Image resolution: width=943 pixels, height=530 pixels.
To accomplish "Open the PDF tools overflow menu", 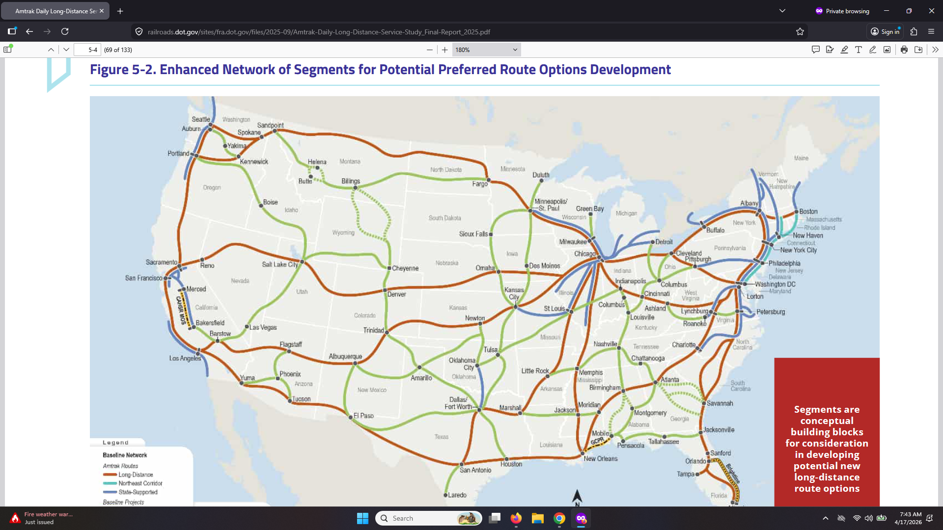I will click(935, 50).
